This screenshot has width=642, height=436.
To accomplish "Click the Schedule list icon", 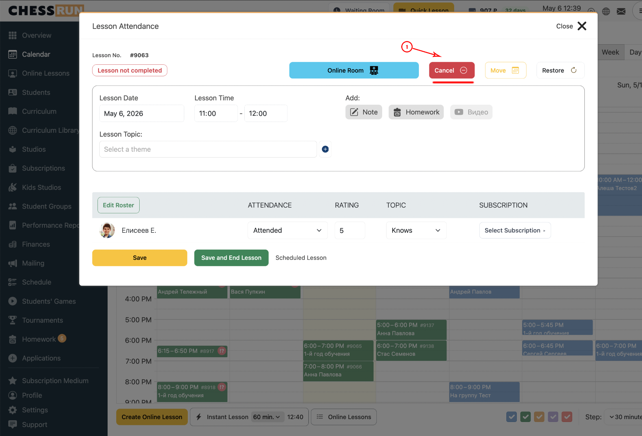I will (13, 282).
